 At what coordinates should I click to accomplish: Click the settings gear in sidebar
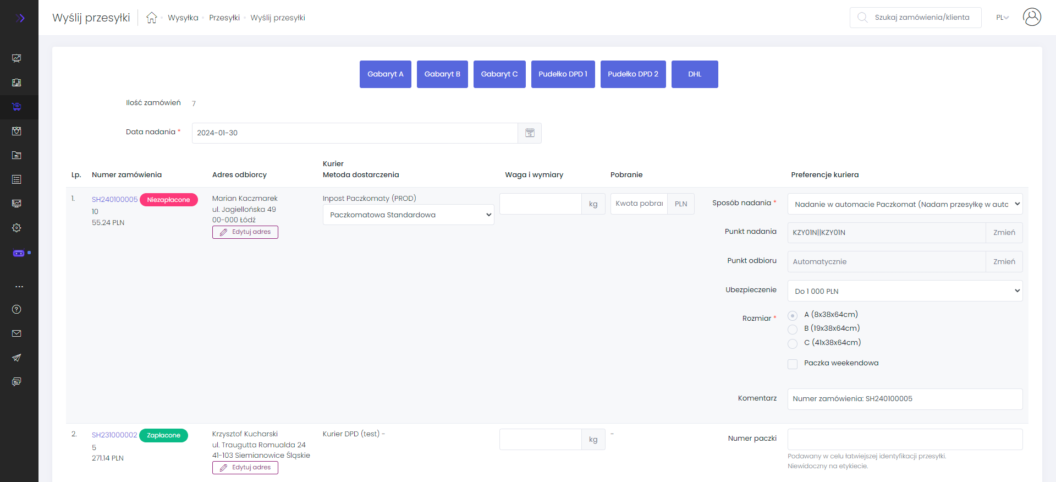pyautogui.click(x=16, y=228)
